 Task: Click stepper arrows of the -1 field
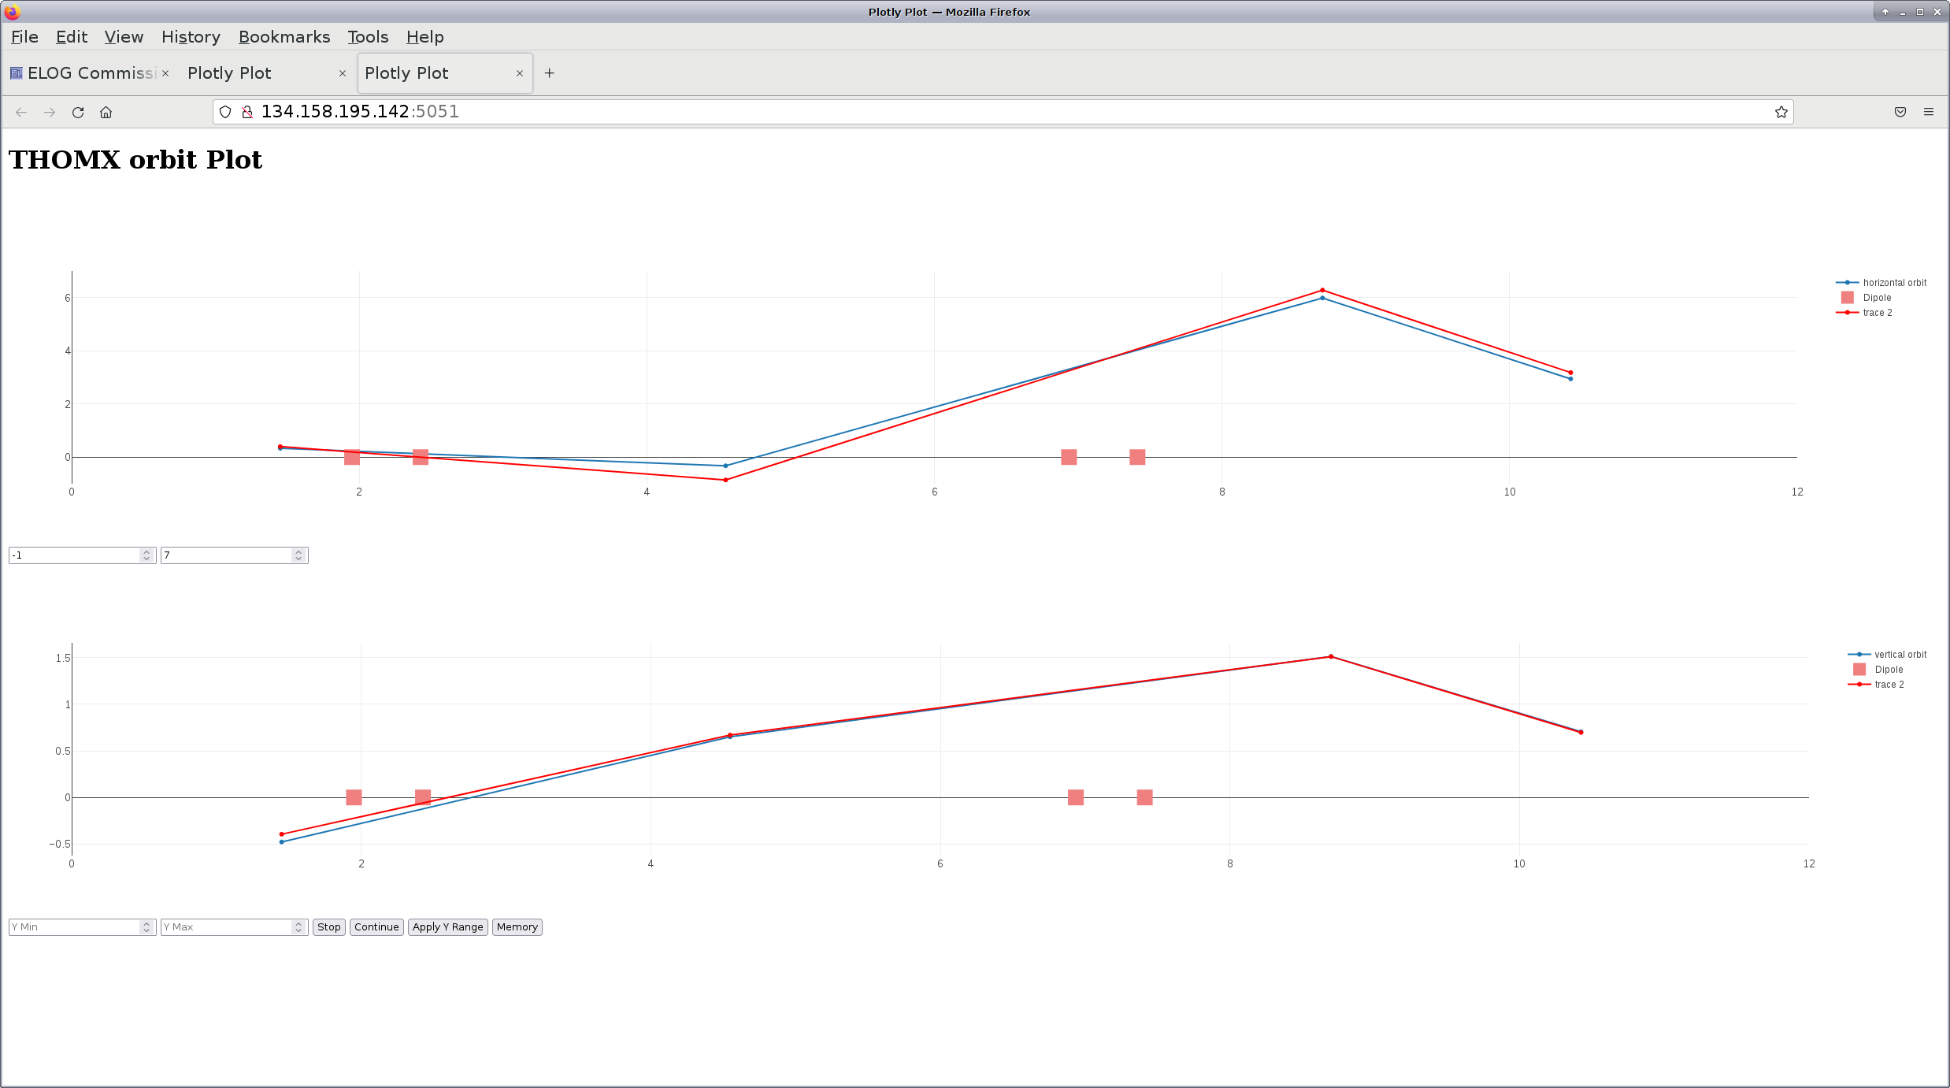146,555
